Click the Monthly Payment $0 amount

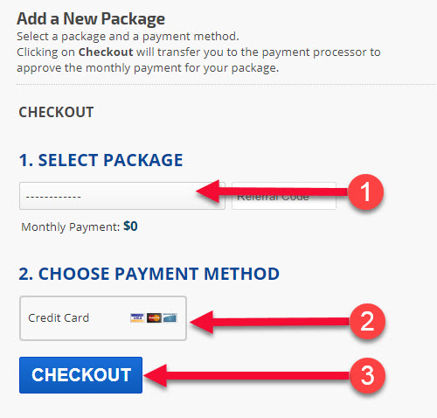[130, 226]
